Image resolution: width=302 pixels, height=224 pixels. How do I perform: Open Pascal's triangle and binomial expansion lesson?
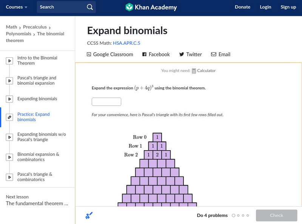coord(37,81)
